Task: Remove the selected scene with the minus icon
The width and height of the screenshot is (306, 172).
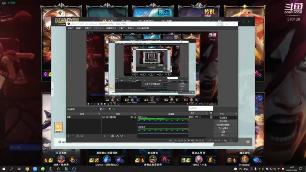Action: tap(73, 136)
